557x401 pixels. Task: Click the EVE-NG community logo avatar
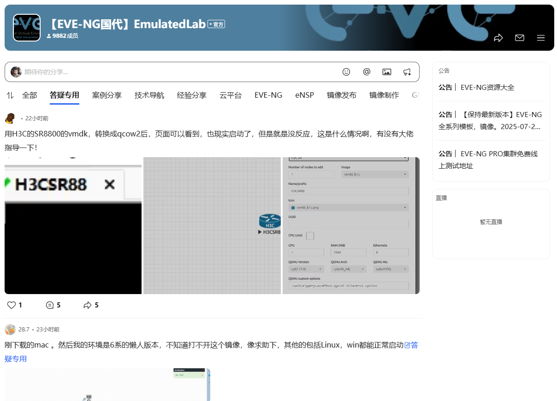[27, 28]
